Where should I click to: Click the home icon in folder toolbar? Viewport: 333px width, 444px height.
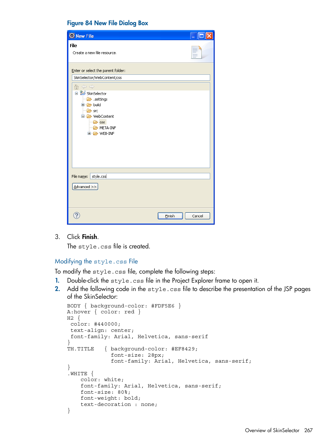click(76, 87)
